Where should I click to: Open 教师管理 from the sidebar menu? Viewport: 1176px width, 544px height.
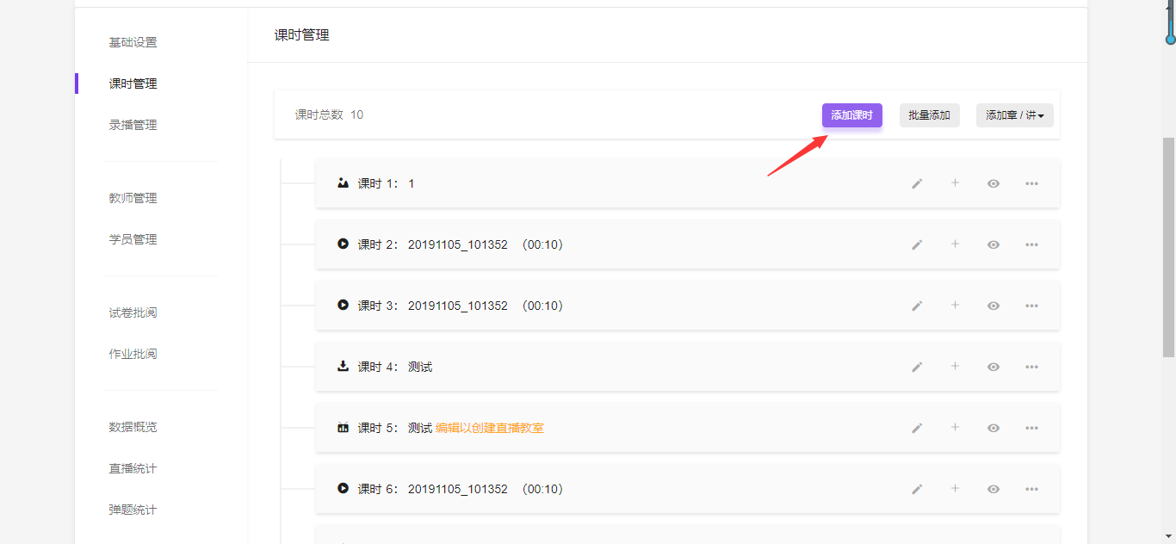coord(133,198)
